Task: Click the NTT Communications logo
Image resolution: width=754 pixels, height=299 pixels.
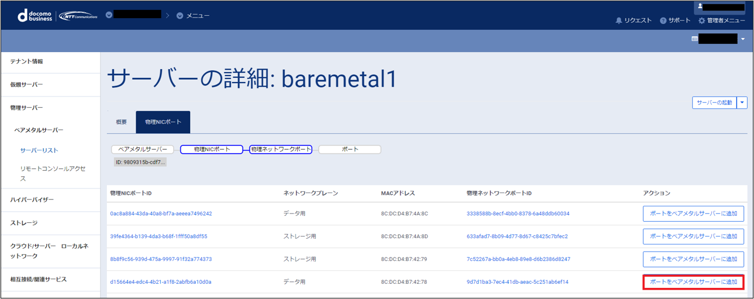Action: pos(78,16)
